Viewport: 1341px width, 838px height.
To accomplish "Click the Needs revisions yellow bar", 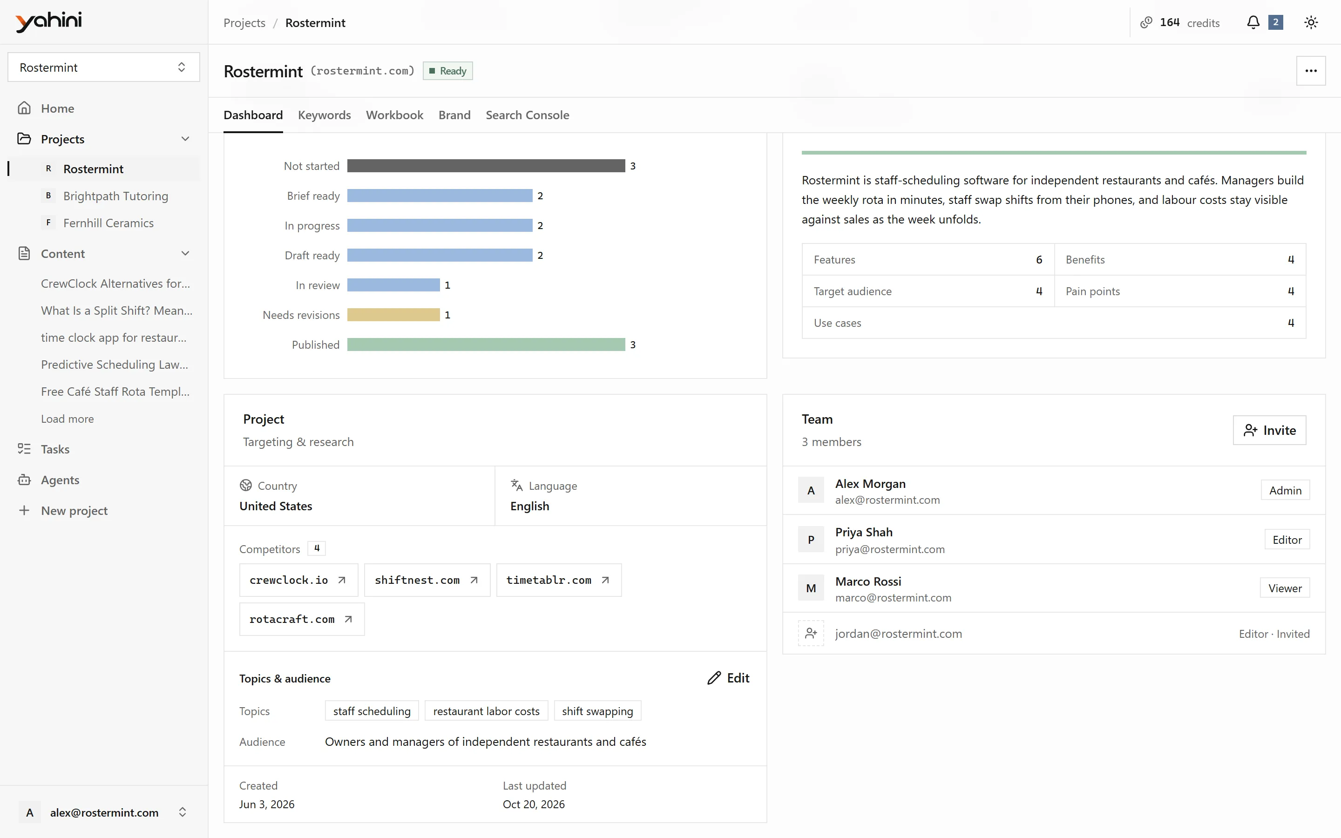I will point(393,315).
